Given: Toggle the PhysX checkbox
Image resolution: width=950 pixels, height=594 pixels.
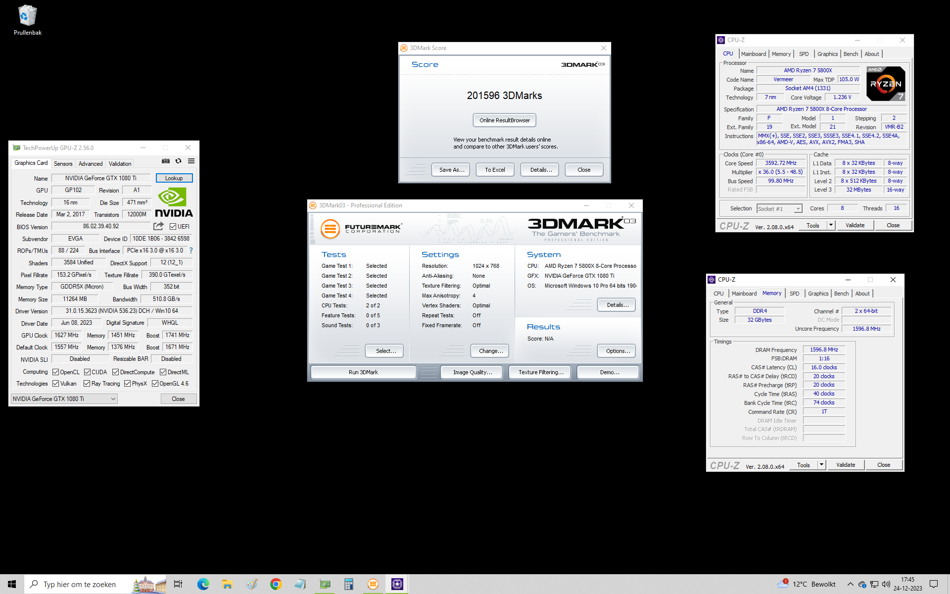Looking at the screenshot, I should [x=128, y=384].
